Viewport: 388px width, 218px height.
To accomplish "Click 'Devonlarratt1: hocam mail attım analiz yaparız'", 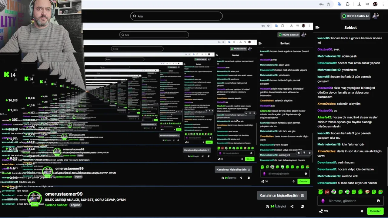I will [349, 63].
